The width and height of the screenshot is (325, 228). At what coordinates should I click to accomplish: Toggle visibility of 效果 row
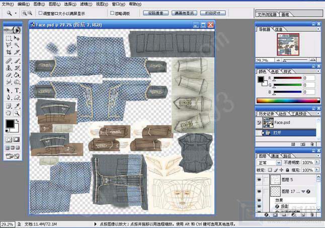coord(259,200)
